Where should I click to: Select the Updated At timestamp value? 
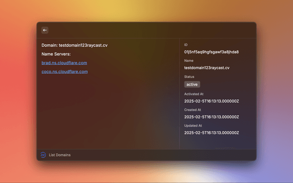click(211, 133)
